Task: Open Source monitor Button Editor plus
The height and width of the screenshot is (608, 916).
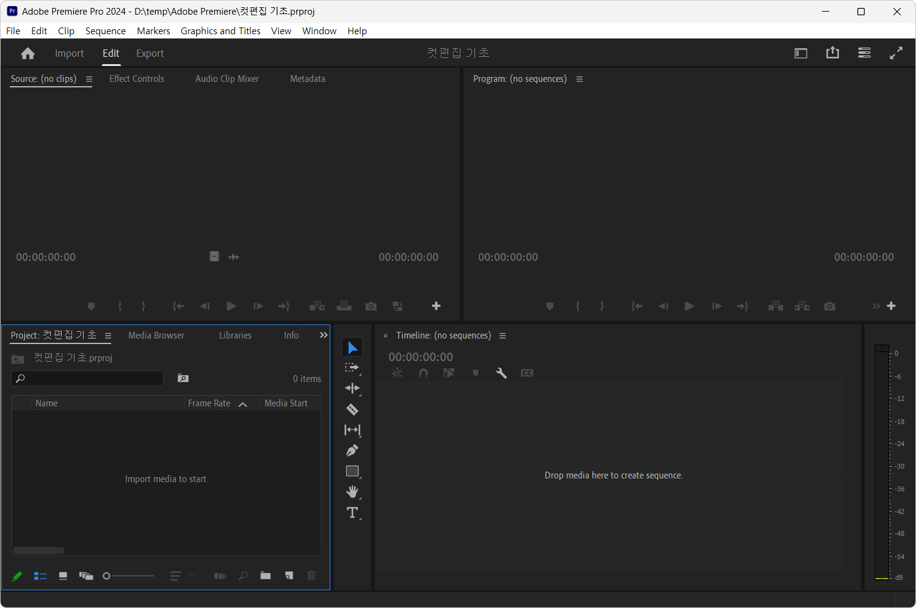Action: pos(436,306)
